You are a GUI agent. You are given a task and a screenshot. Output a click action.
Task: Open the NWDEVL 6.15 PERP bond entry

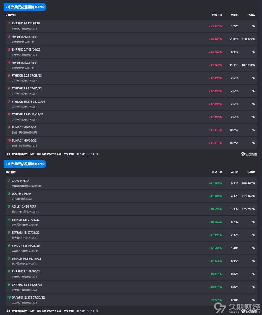pyautogui.click(x=24, y=37)
